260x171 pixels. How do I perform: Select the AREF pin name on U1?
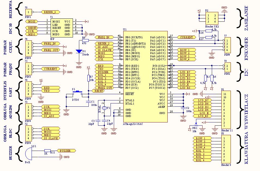tap(161, 107)
